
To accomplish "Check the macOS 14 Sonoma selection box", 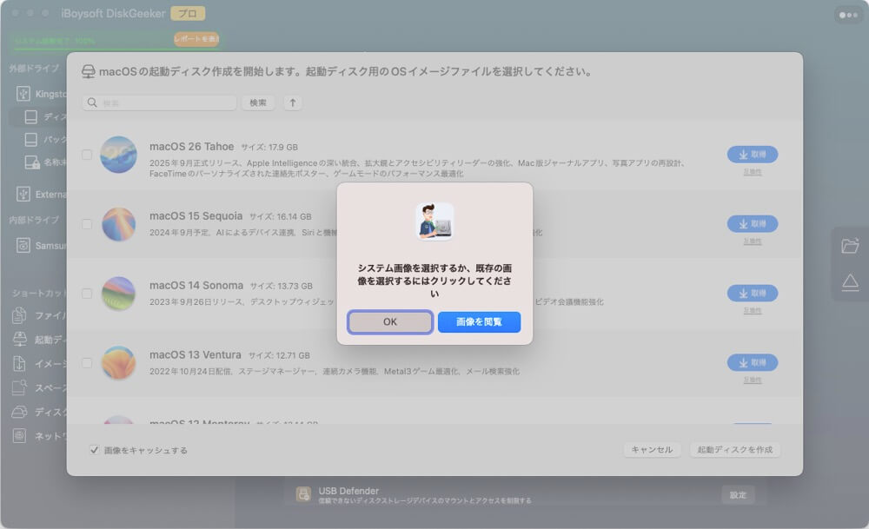I will (86, 294).
